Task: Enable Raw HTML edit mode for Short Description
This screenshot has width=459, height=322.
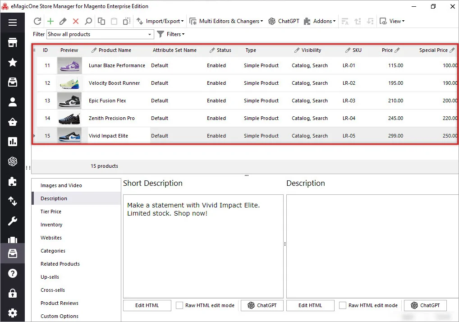Action: 179,305
